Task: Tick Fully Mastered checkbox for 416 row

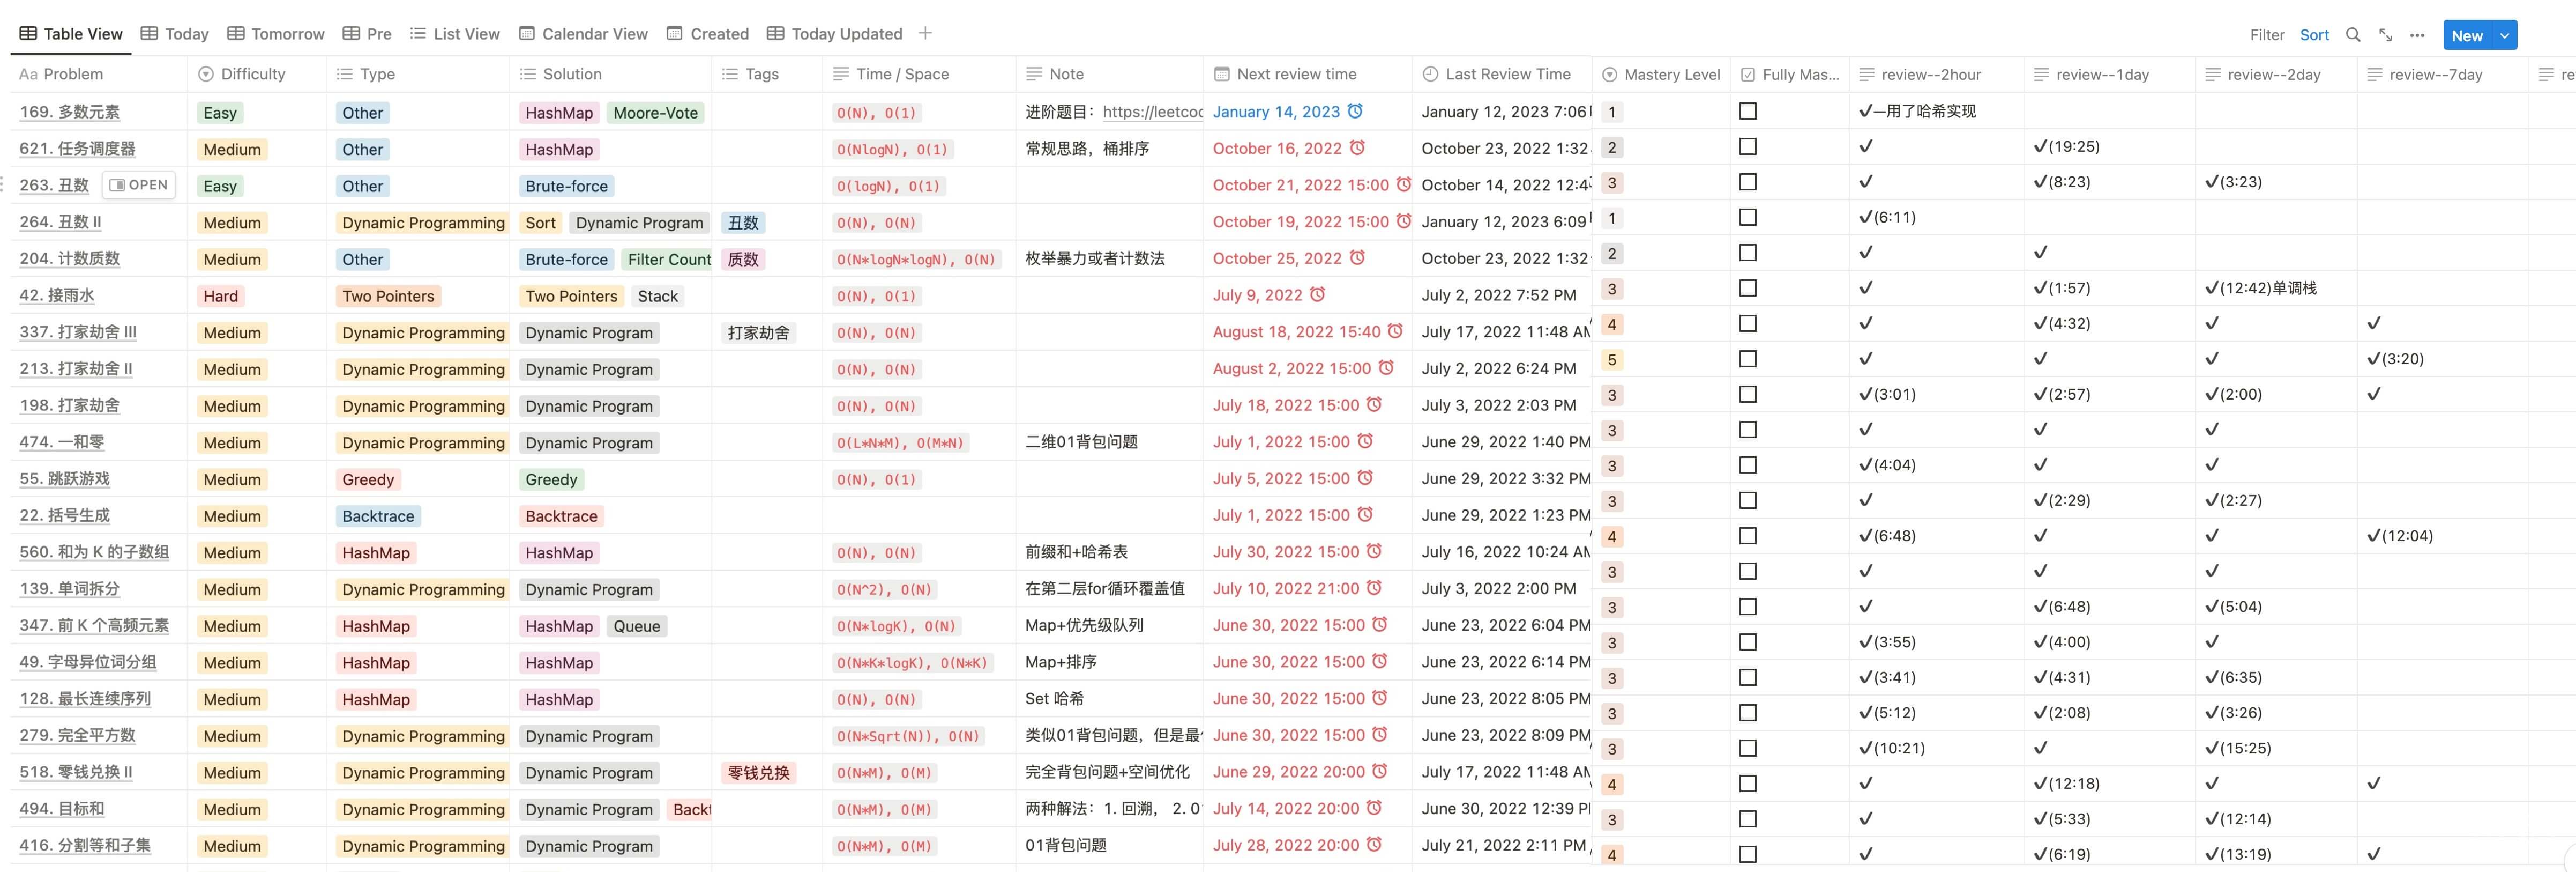Action: 1748,854
